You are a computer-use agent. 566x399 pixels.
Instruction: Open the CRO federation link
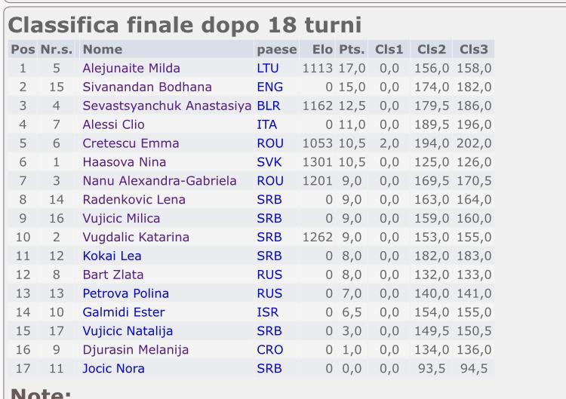pos(269,350)
